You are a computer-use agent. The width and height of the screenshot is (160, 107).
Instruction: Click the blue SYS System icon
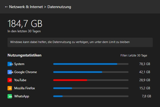coord(10,64)
